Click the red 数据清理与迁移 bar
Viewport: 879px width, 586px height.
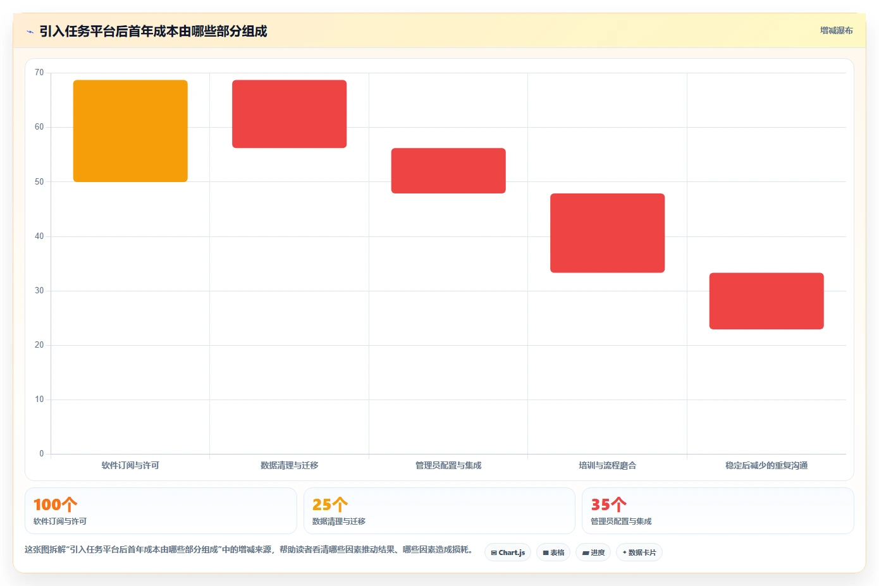289,114
